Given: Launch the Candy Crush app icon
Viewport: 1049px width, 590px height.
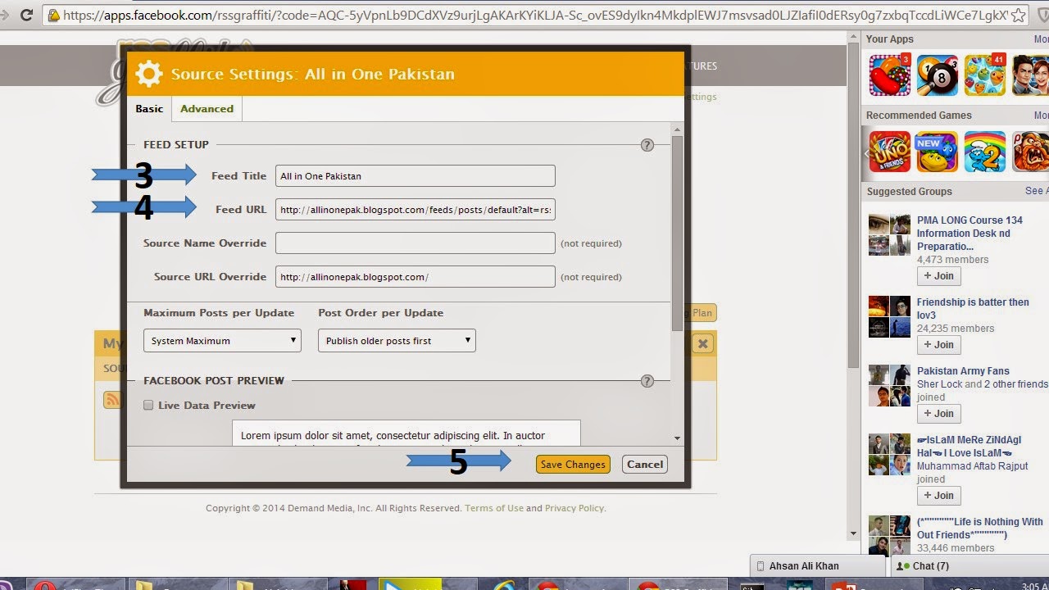Looking at the screenshot, I should [x=889, y=75].
